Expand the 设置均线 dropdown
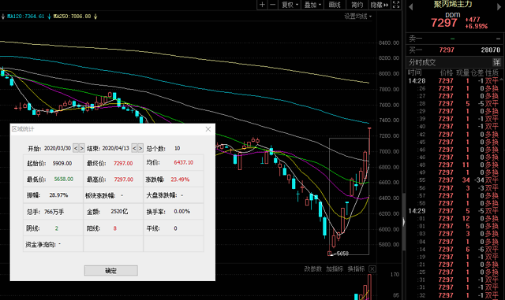The image size is (505, 300). coord(357,17)
